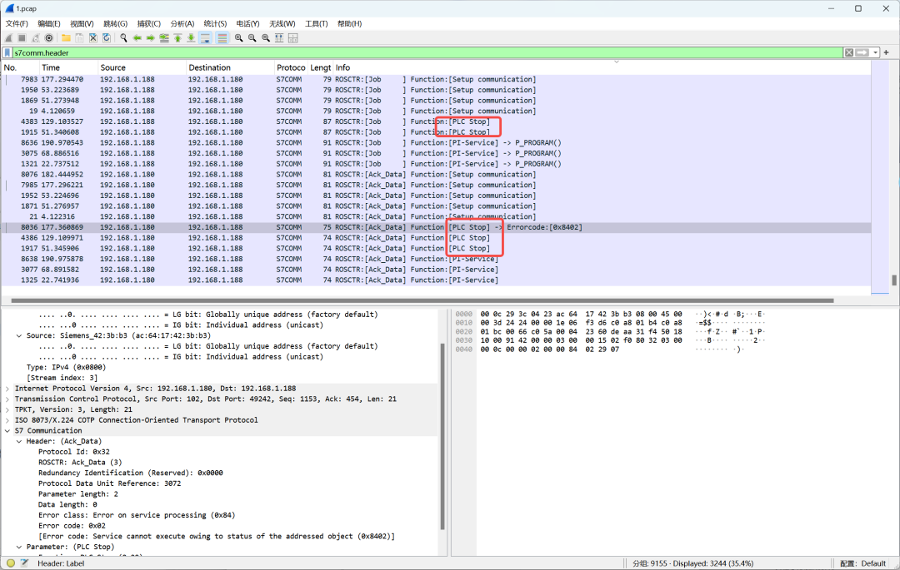The image size is (900, 570).
Task: Open the 捕获(C) menu
Action: point(148,23)
